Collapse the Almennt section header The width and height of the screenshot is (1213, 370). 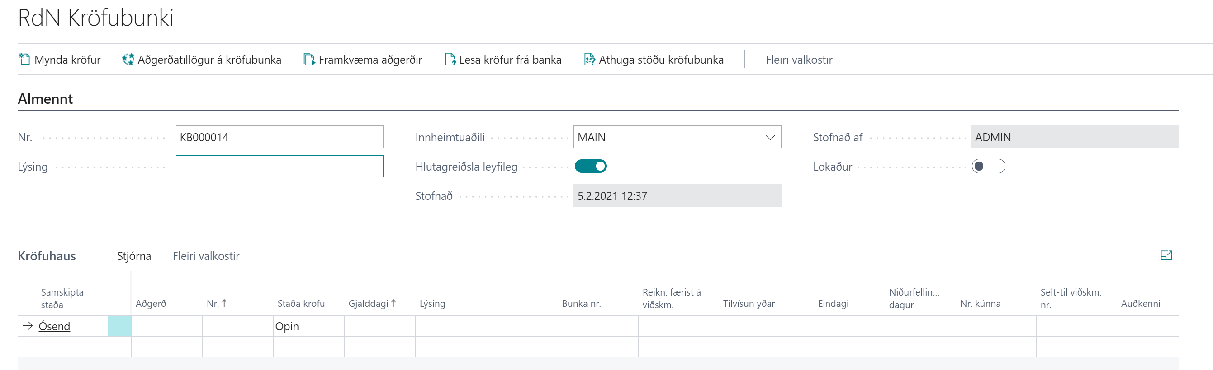pyautogui.click(x=45, y=99)
